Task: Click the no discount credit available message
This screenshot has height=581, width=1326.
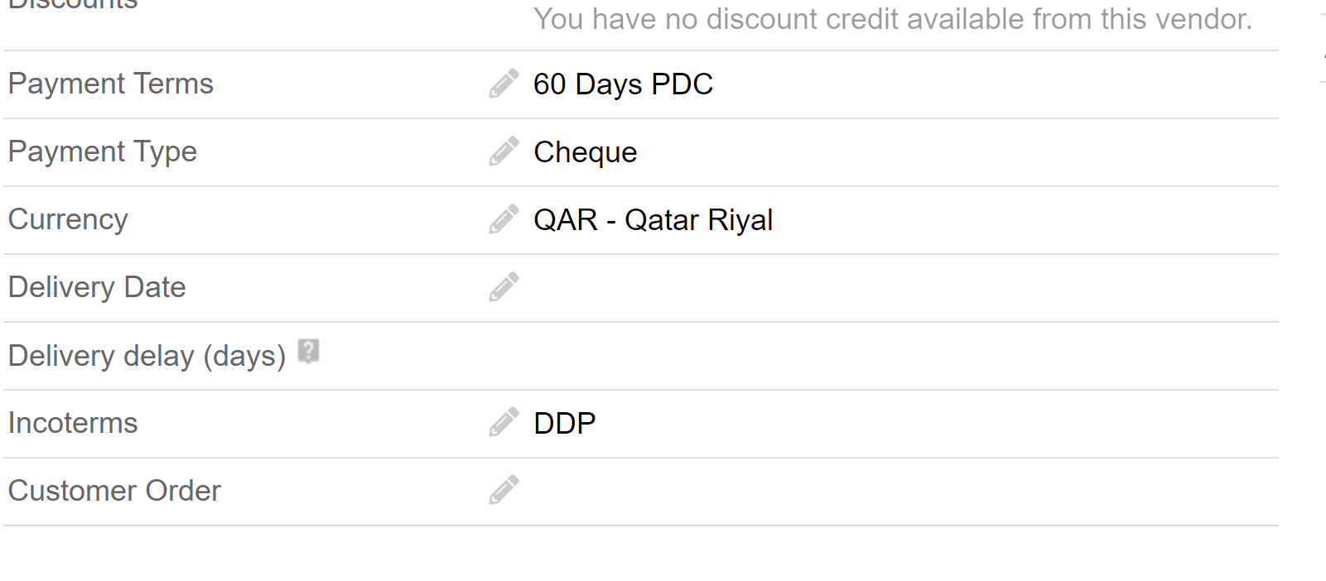Action: tap(892, 19)
